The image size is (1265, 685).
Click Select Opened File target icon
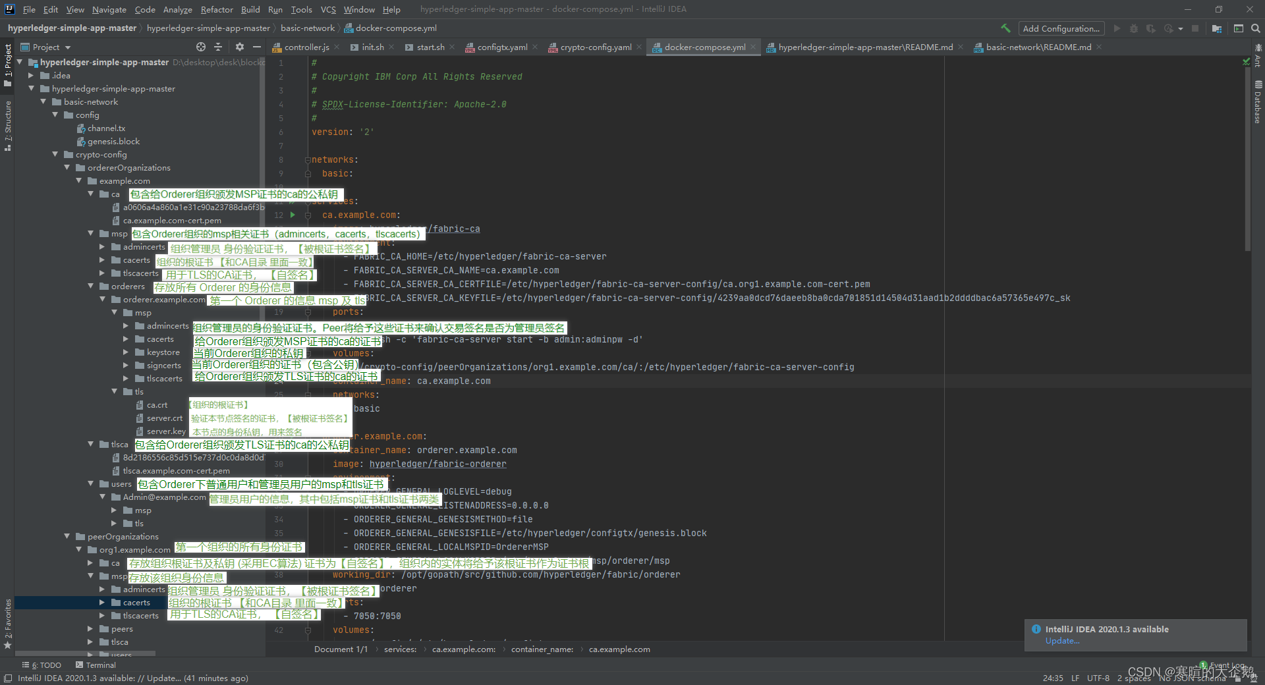[x=201, y=47]
